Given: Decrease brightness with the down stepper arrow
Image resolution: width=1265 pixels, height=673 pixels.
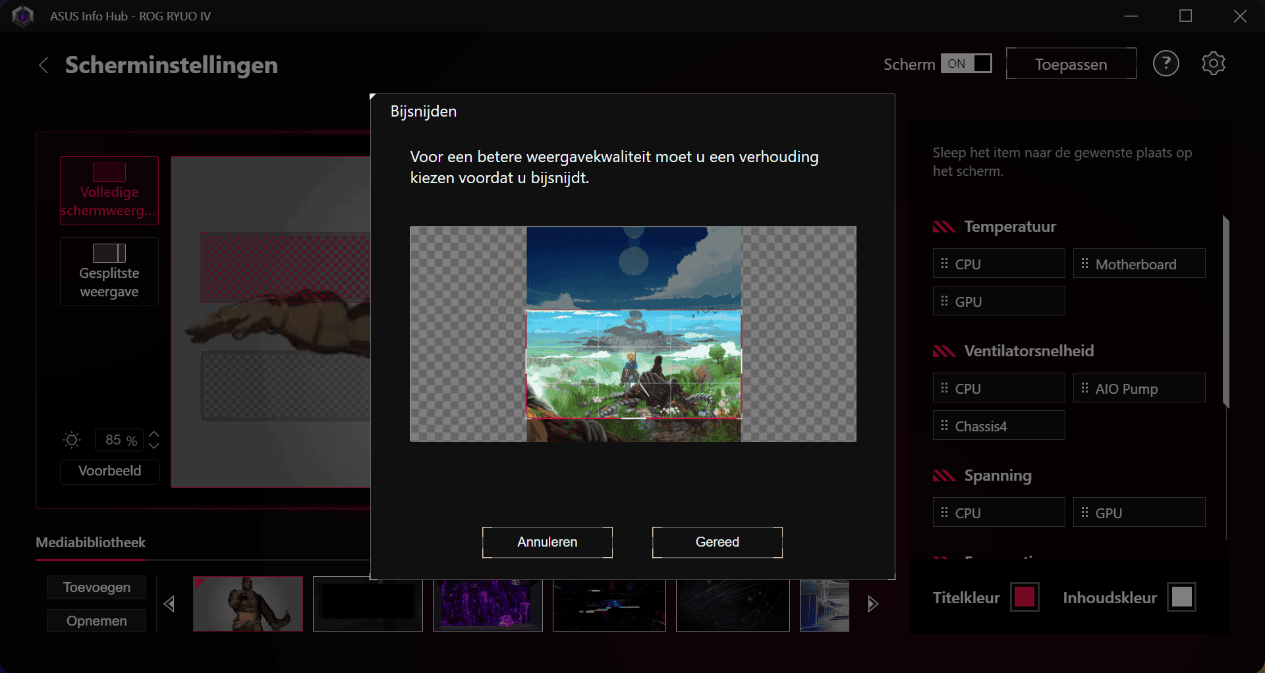Looking at the screenshot, I should coord(154,446).
